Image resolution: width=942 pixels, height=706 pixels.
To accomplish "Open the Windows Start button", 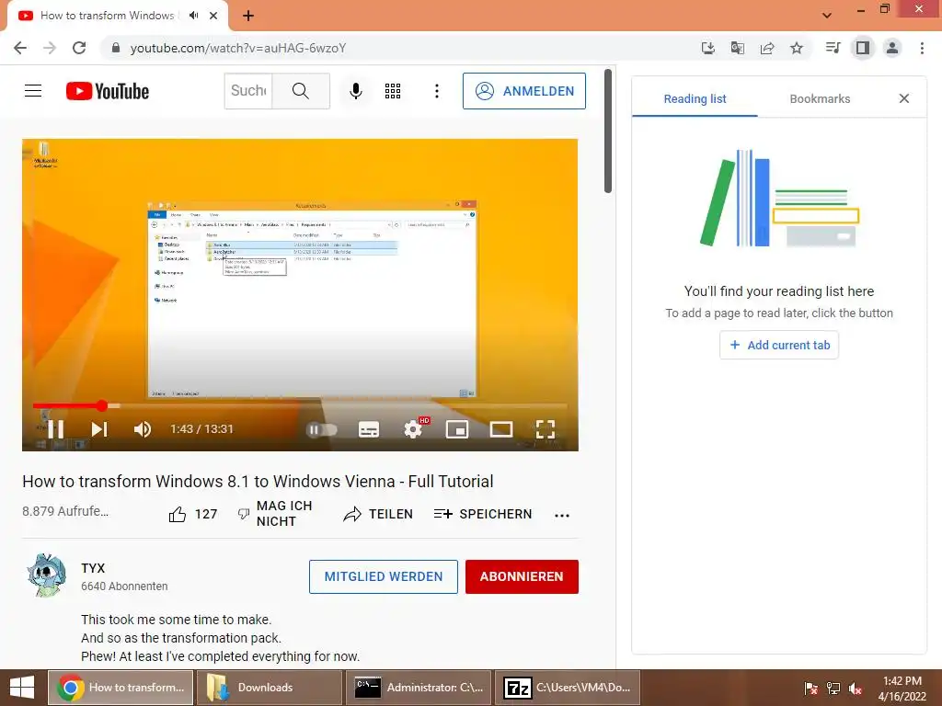I will (22, 688).
